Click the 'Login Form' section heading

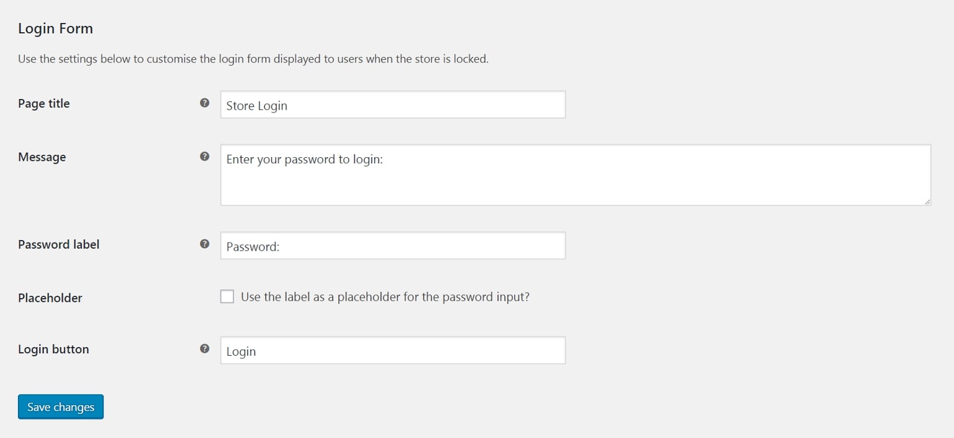point(55,28)
